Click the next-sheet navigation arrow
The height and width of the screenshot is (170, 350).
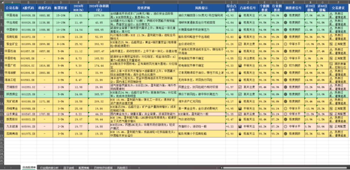click(x=11, y=168)
